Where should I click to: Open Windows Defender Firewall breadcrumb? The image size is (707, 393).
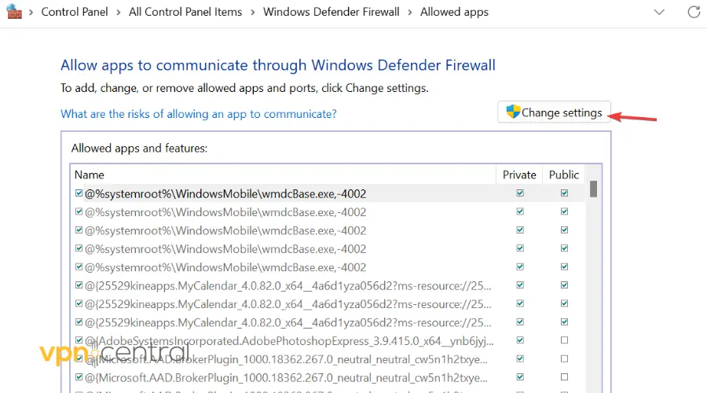click(x=331, y=12)
